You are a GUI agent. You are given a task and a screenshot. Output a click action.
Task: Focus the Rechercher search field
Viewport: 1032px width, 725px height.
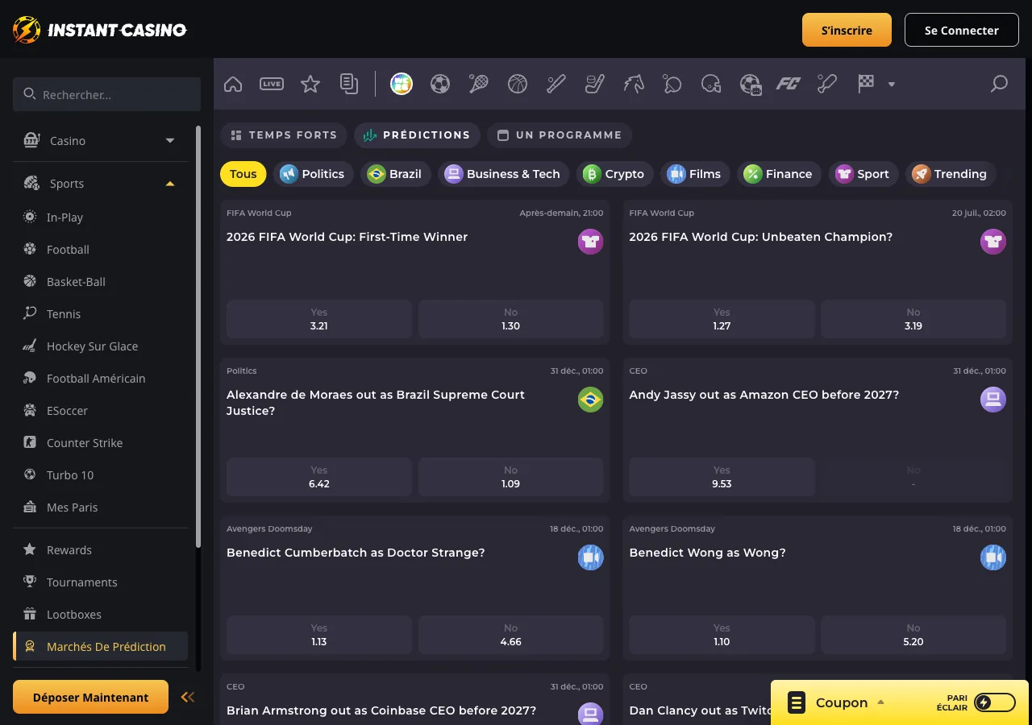point(106,94)
